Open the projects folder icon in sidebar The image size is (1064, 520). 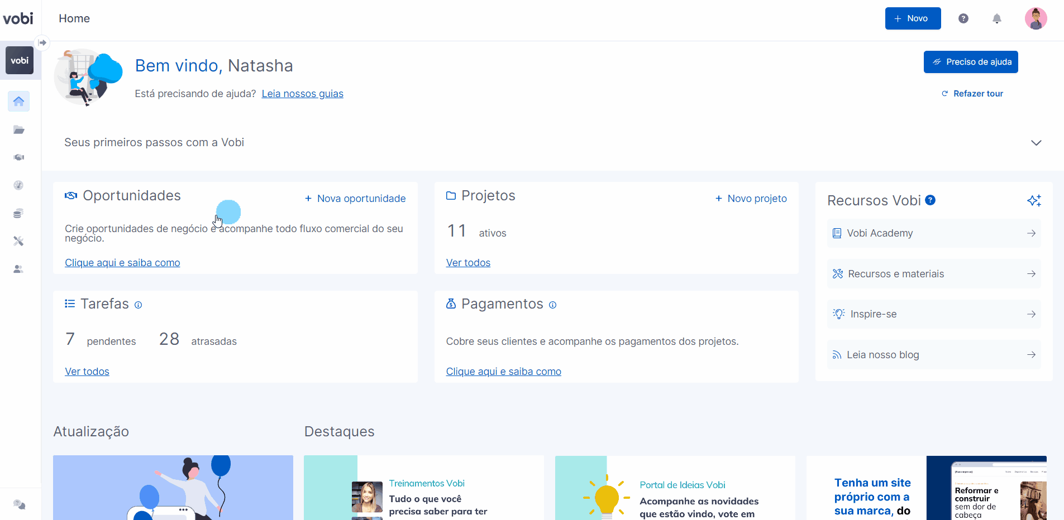point(18,129)
